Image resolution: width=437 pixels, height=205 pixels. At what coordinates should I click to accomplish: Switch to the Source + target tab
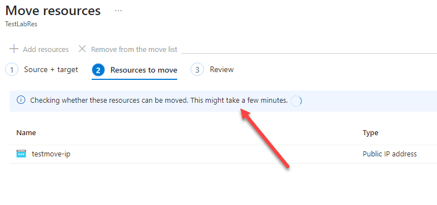(51, 70)
